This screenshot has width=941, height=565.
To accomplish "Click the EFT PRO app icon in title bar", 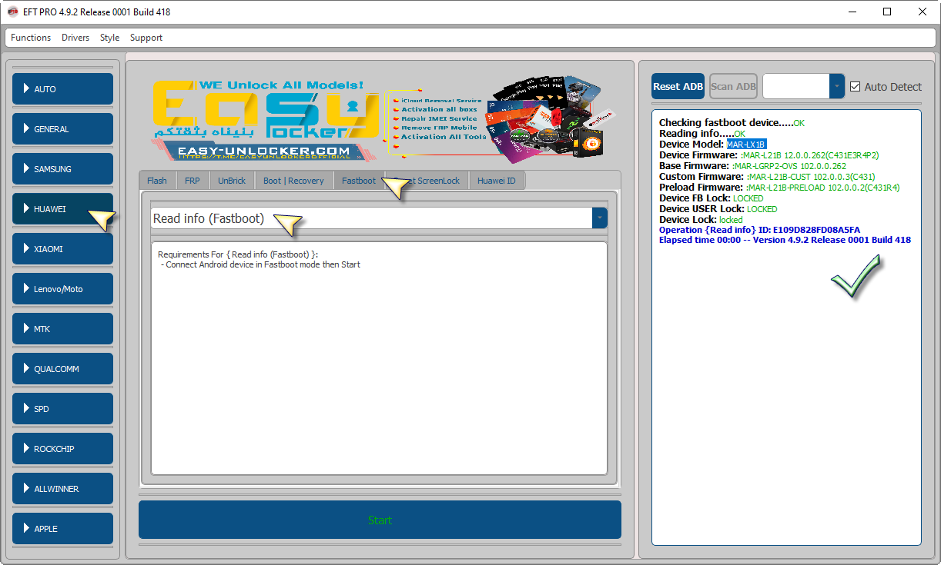I will 13,12.
